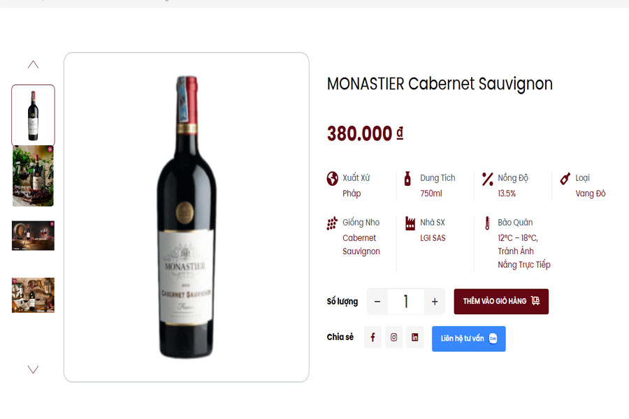Increase quantity with plus button
The image size is (629, 419).
(x=434, y=302)
